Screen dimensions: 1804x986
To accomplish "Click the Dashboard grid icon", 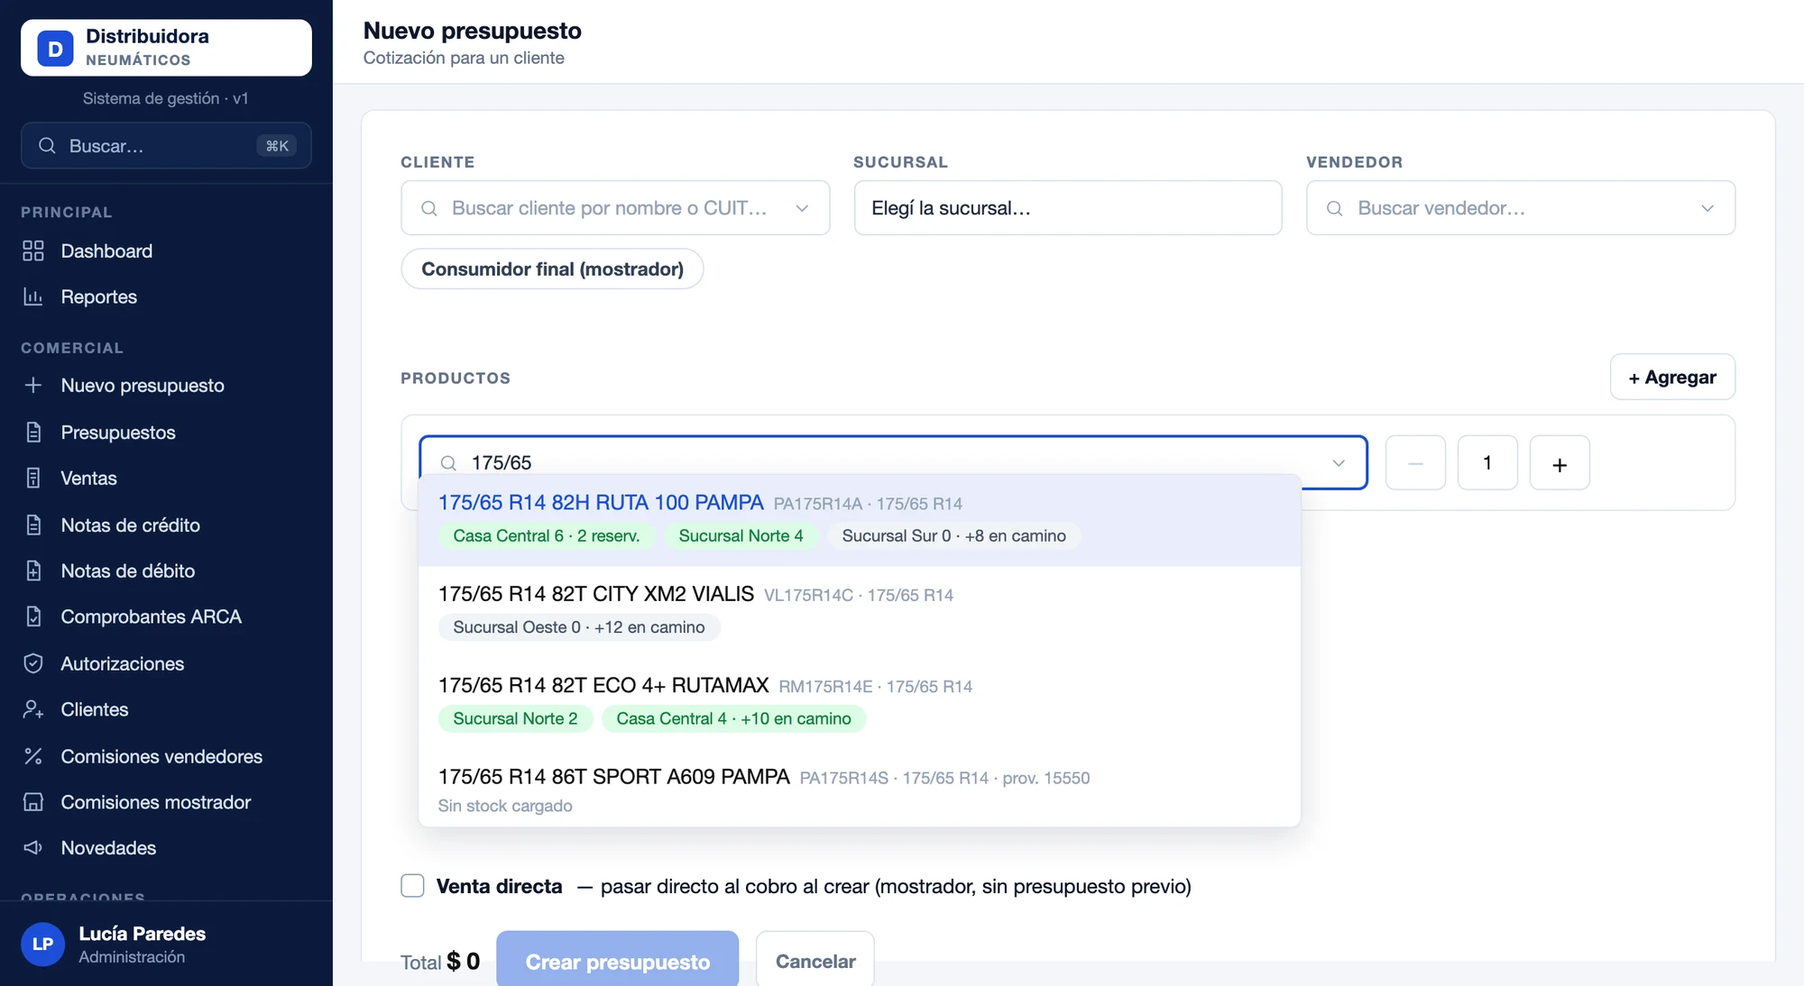I will [33, 251].
